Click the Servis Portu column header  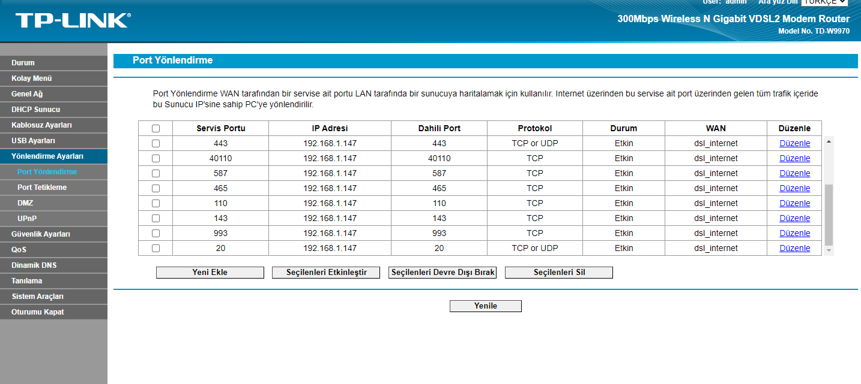point(221,128)
